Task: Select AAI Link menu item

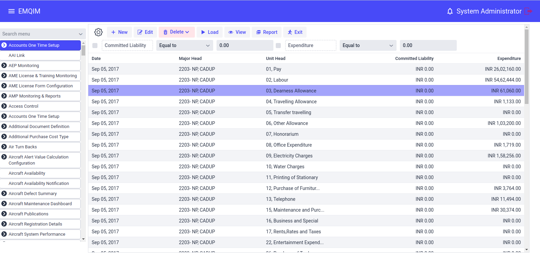Action: tap(40, 55)
